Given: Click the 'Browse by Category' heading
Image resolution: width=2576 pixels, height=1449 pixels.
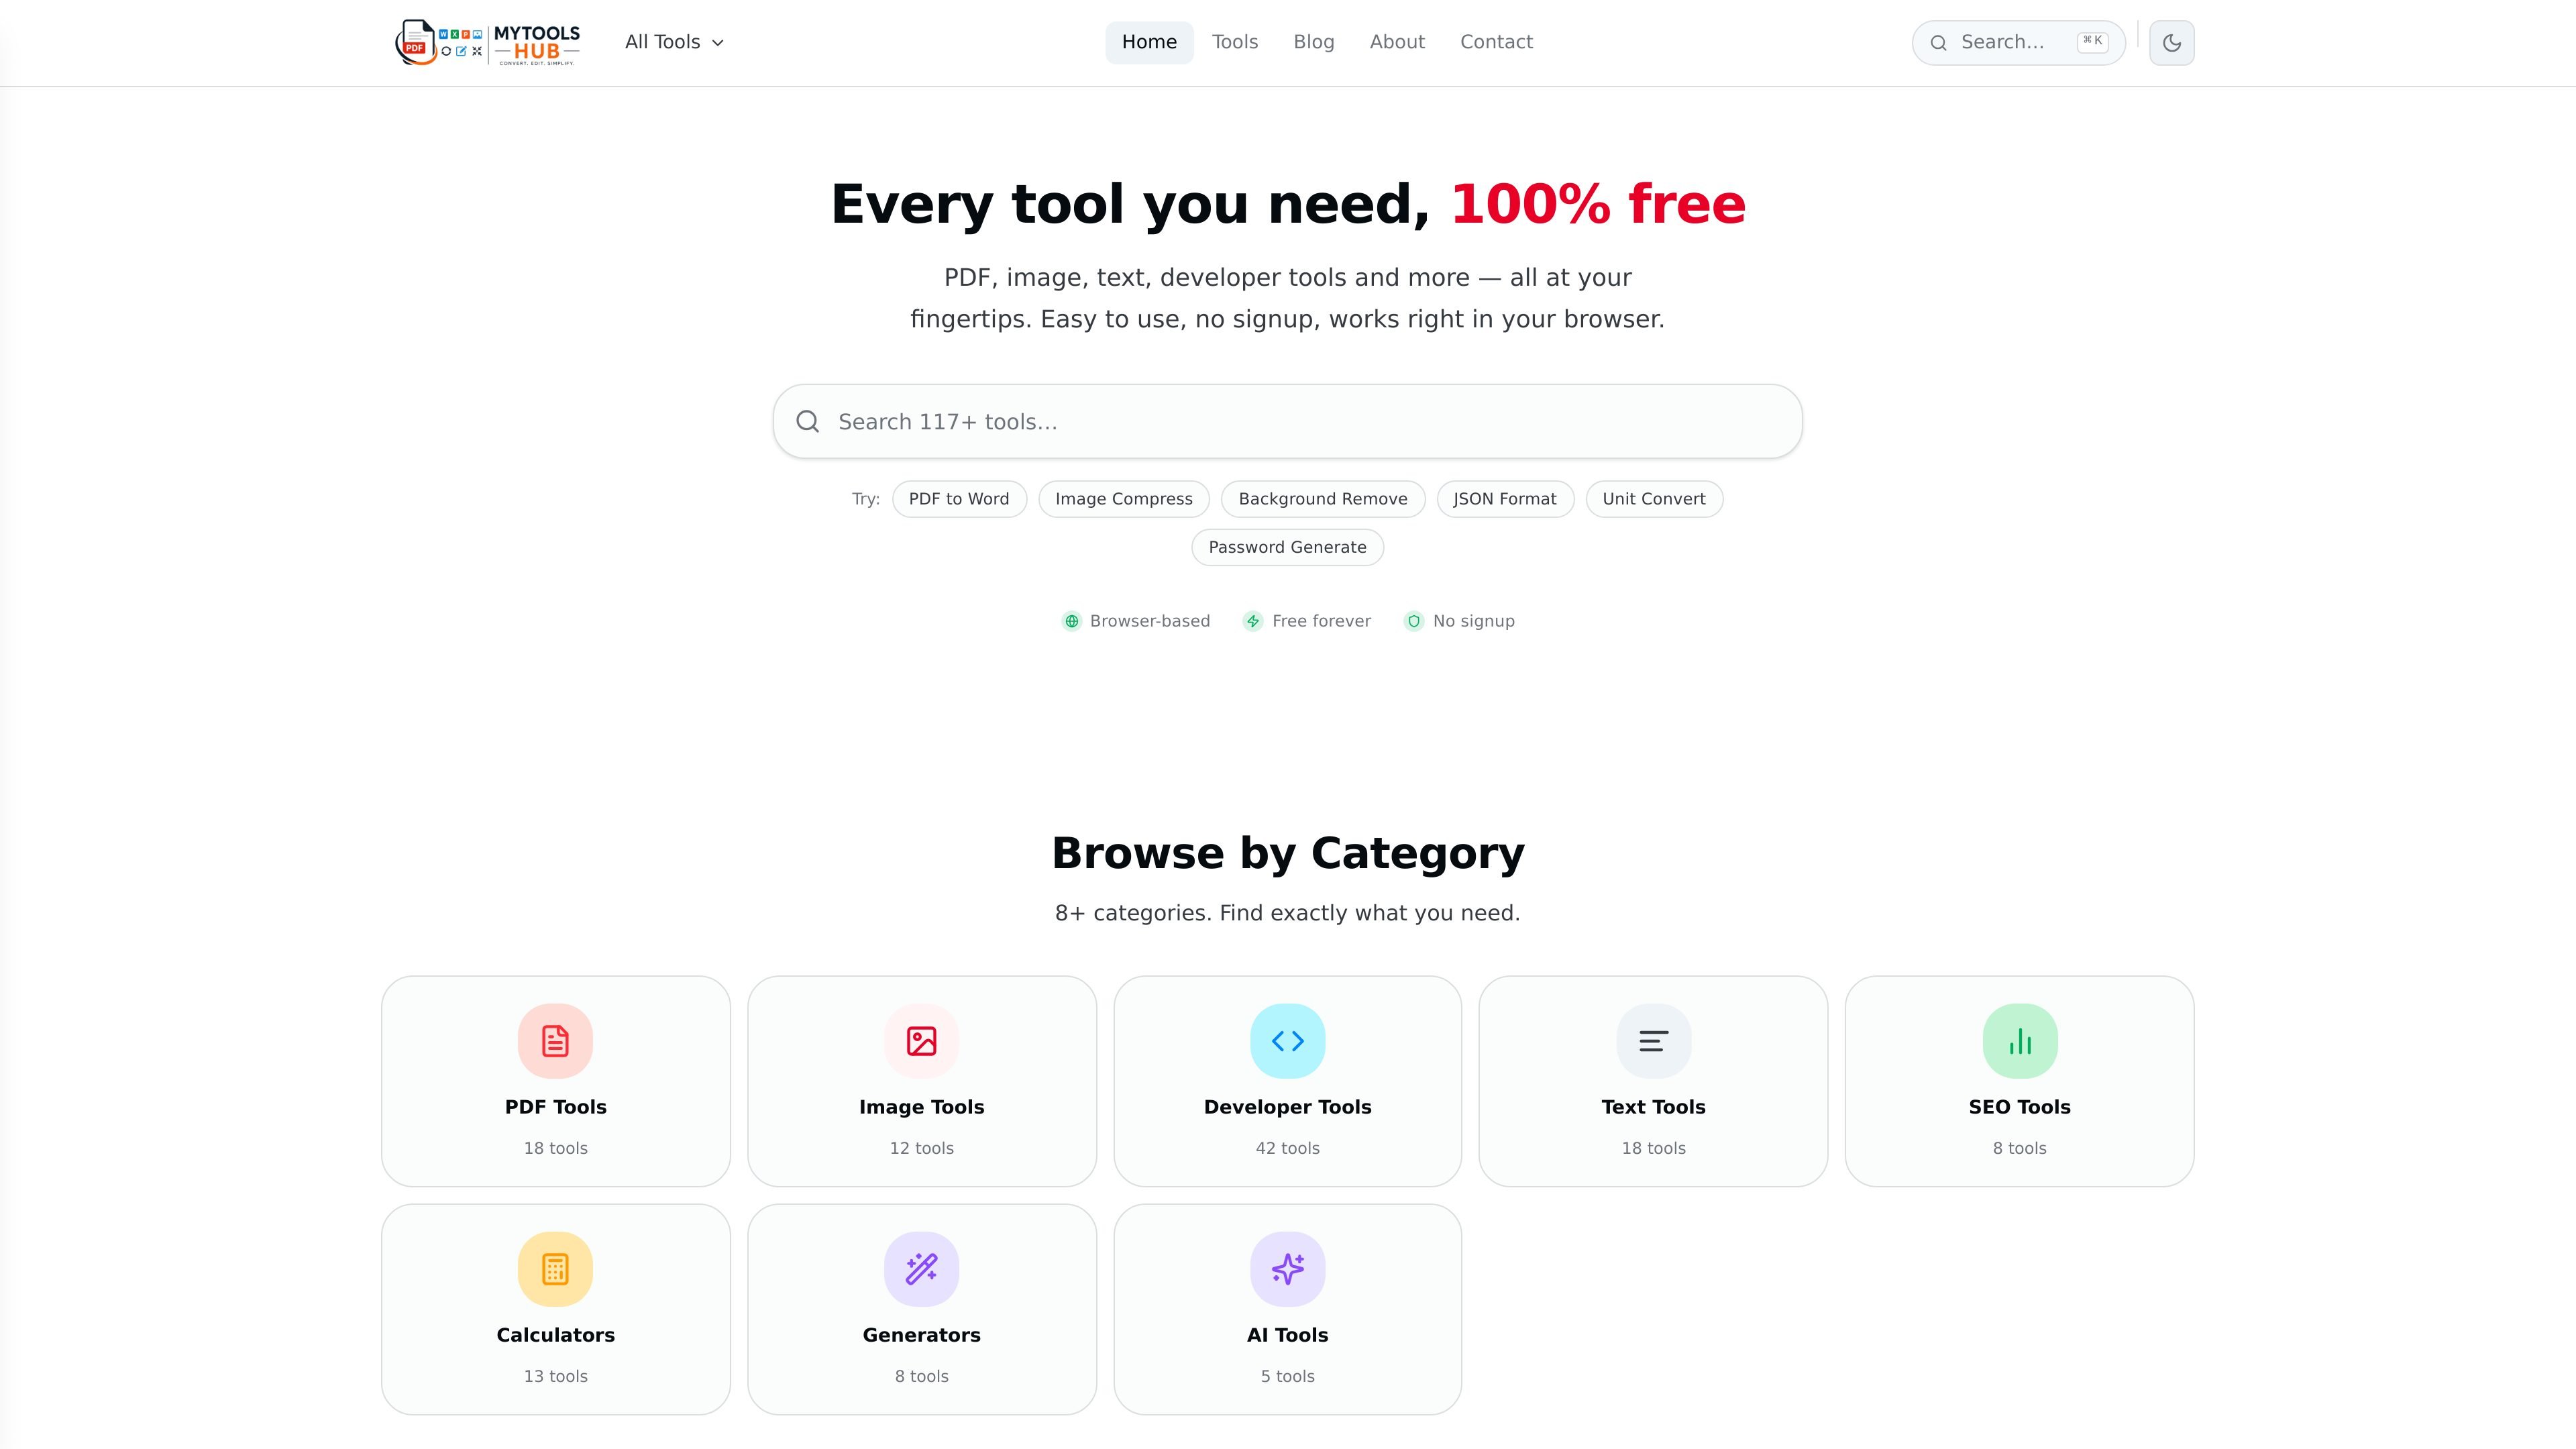Looking at the screenshot, I should coord(1287,853).
